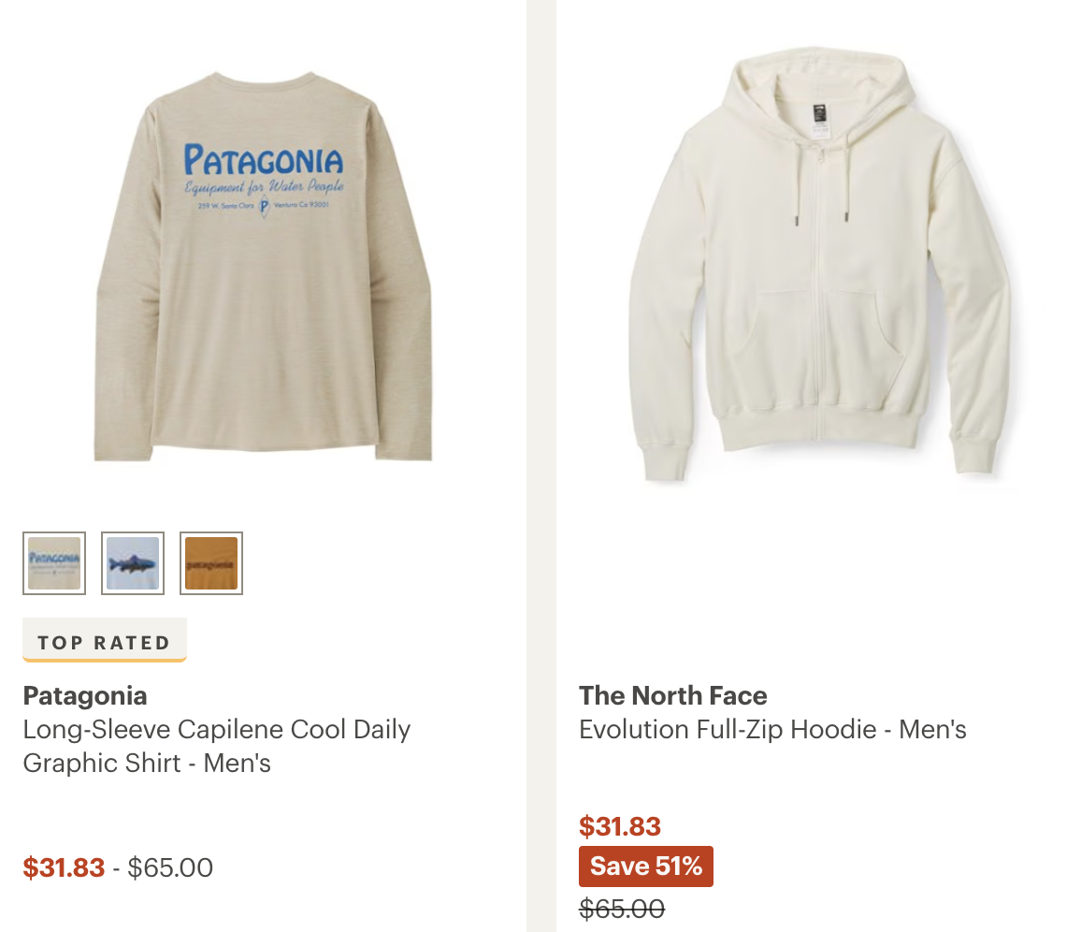Open the North Face hoodie product image

(x=819, y=264)
